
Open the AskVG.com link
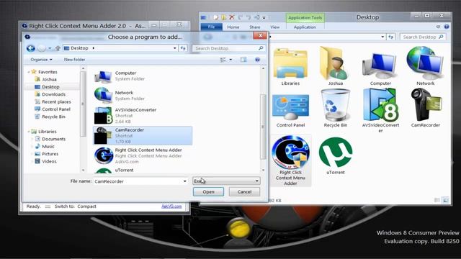171,206
